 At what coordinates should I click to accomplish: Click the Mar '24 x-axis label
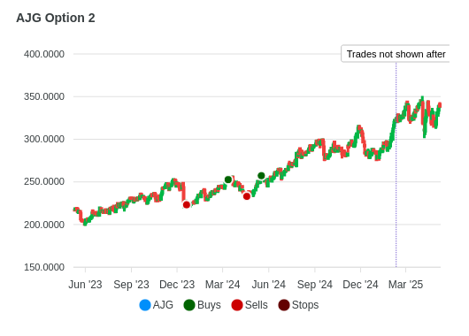point(222,285)
